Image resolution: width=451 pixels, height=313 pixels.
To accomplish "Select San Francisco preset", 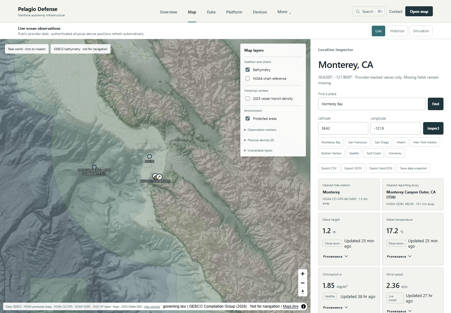I will (x=358, y=142).
